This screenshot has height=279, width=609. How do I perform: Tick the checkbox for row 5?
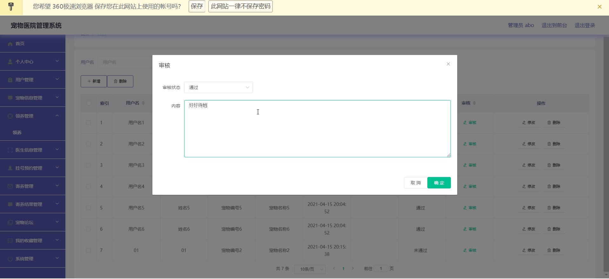(x=88, y=208)
